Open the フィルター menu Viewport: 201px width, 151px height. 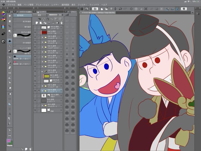click(82, 5)
